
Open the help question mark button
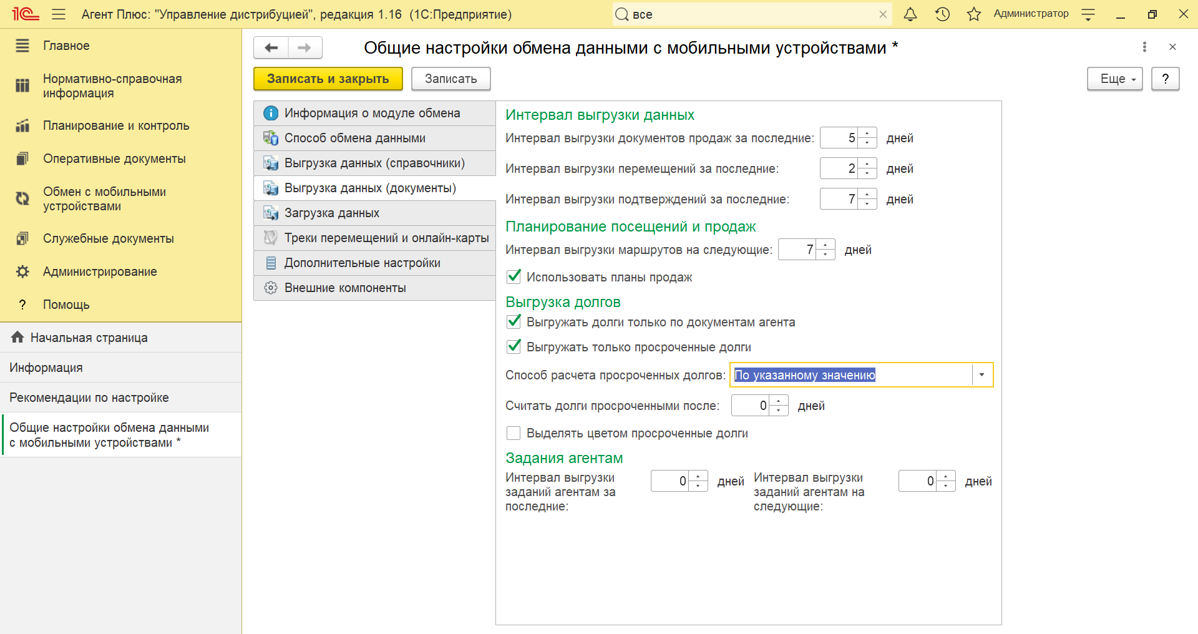[1165, 79]
